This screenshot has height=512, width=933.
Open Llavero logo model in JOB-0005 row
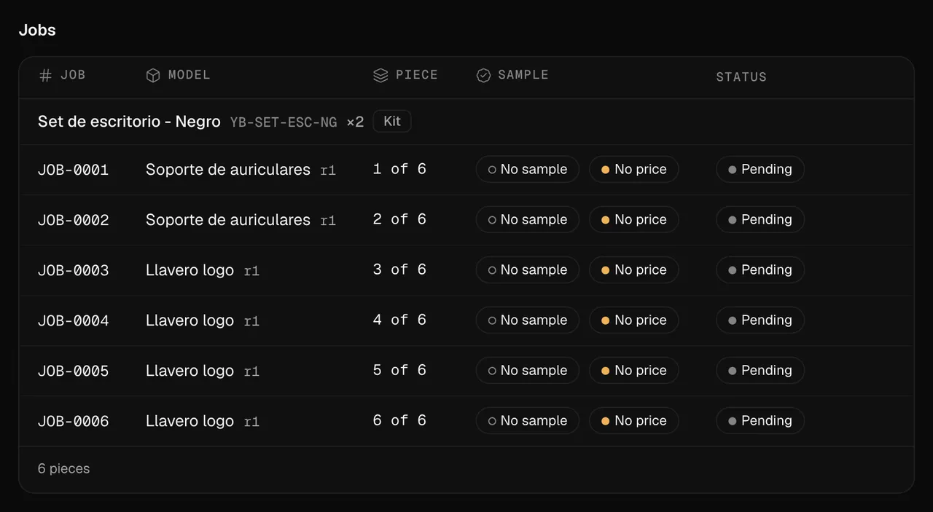coord(190,370)
